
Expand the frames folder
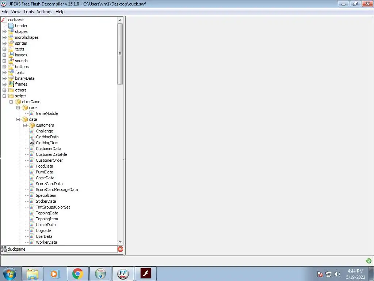click(4, 85)
